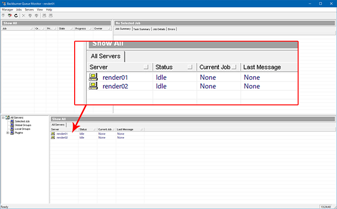This screenshot has height=209, width=337.
Task: Select Plugins in the server tree
Action: tap(19, 132)
